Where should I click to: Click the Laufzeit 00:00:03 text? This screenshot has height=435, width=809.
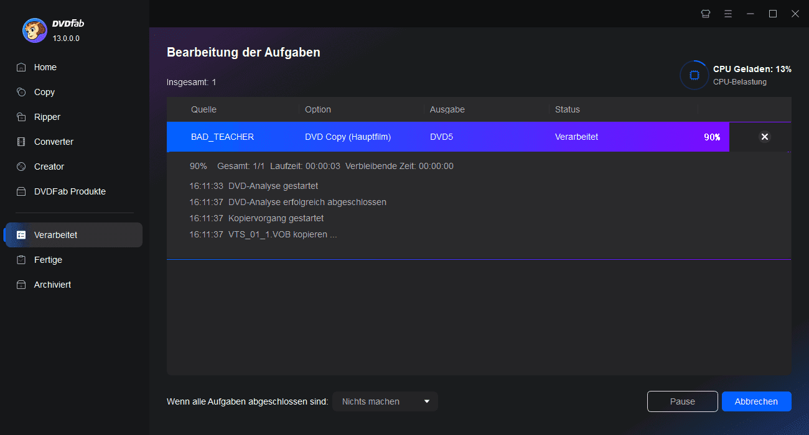(305, 166)
